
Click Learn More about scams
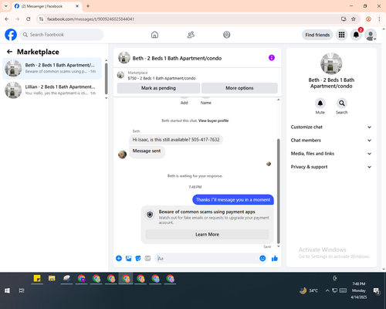207,234
